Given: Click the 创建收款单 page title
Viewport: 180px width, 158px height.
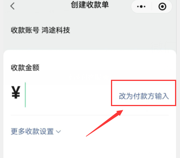Looking at the screenshot, I should (x=90, y=5).
